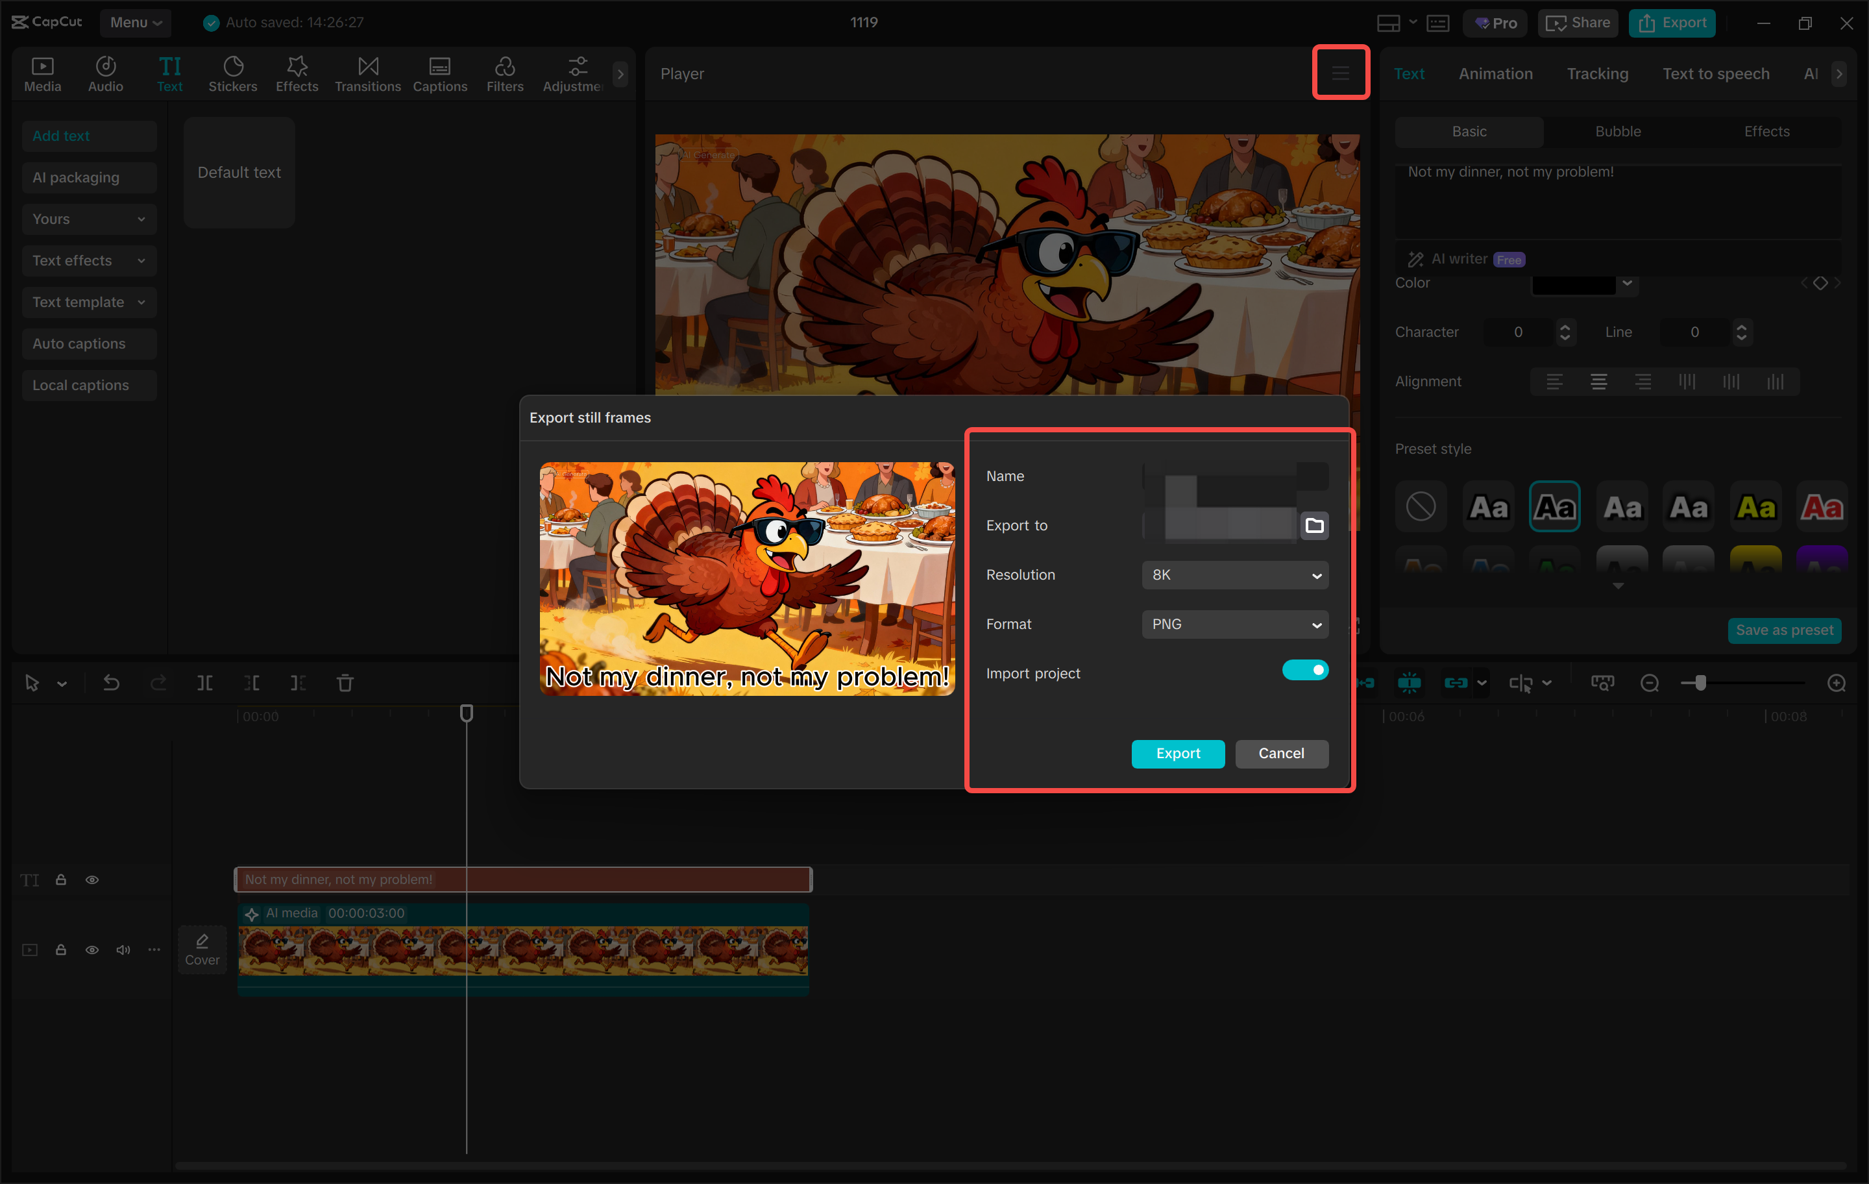Click the Save as preset button
The height and width of the screenshot is (1184, 1869).
point(1783,630)
